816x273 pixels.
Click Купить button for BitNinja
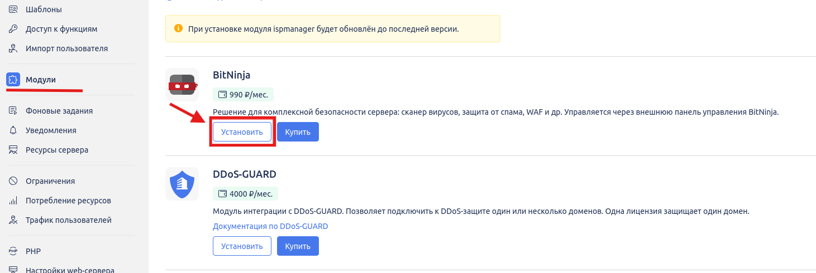click(x=298, y=132)
